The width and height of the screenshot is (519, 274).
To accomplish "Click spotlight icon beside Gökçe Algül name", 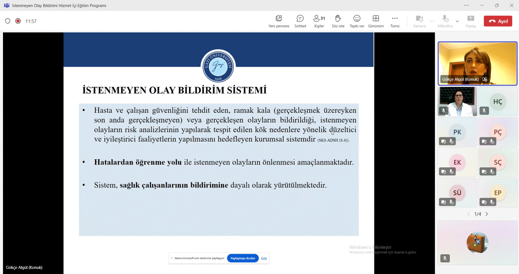I will pyautogui.click(x=485, y=79).
